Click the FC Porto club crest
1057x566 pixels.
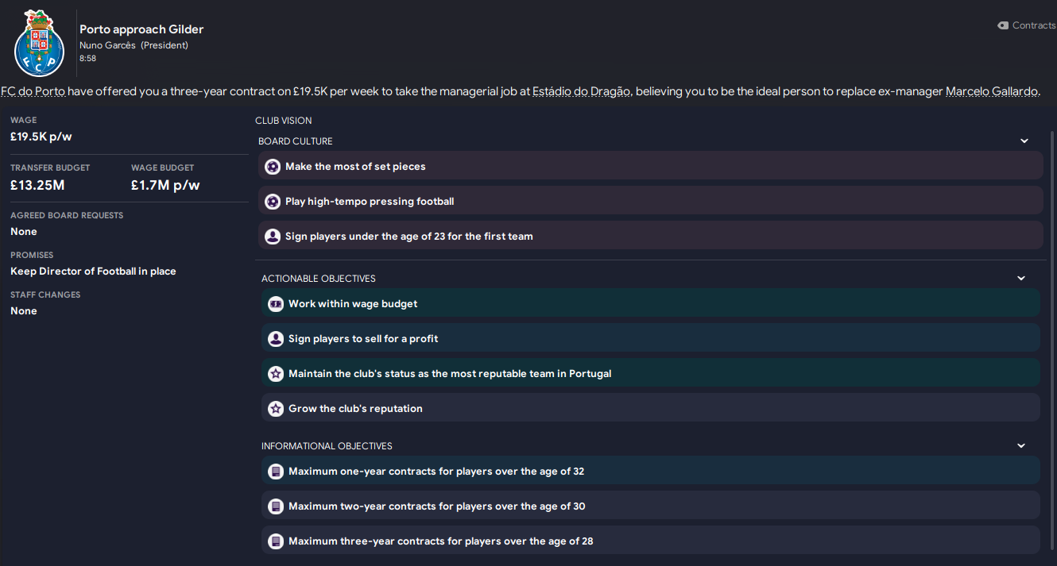click(39, 44)
